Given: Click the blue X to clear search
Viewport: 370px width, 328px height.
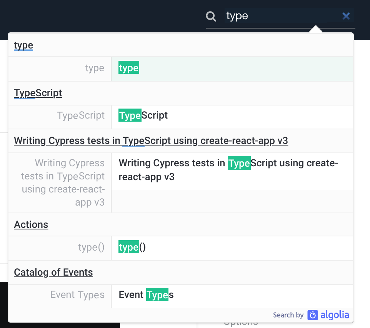Looking at the screenshot, I should (x=346, y=16).
